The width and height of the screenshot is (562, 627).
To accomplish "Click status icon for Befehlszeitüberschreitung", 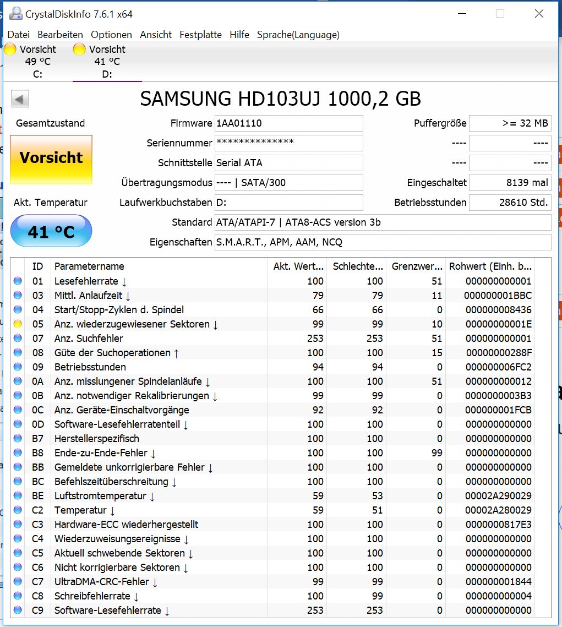I will coord(18,482).
